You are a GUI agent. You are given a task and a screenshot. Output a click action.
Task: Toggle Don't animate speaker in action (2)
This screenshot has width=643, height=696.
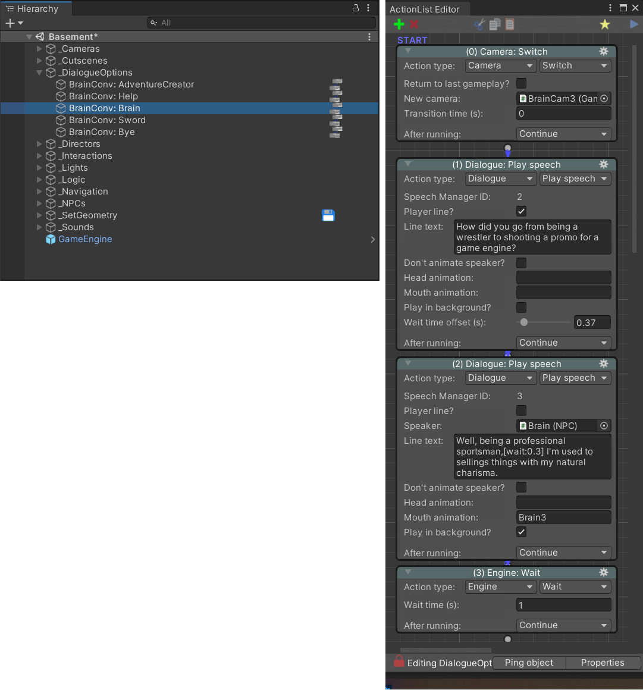tap(522, 487)
